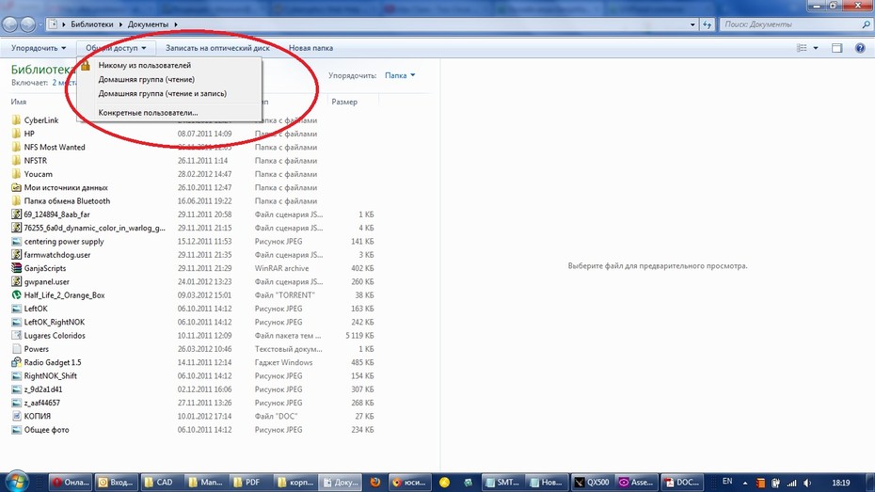This screenshot has height=492, width=875.
Task: Open the Firefox icon in taskbar
Action: 375,482
